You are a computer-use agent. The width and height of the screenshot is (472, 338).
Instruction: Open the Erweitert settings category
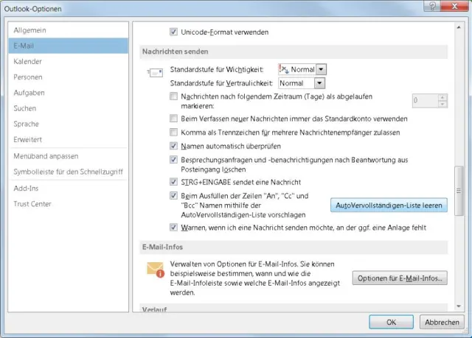[x=68, y=139]
